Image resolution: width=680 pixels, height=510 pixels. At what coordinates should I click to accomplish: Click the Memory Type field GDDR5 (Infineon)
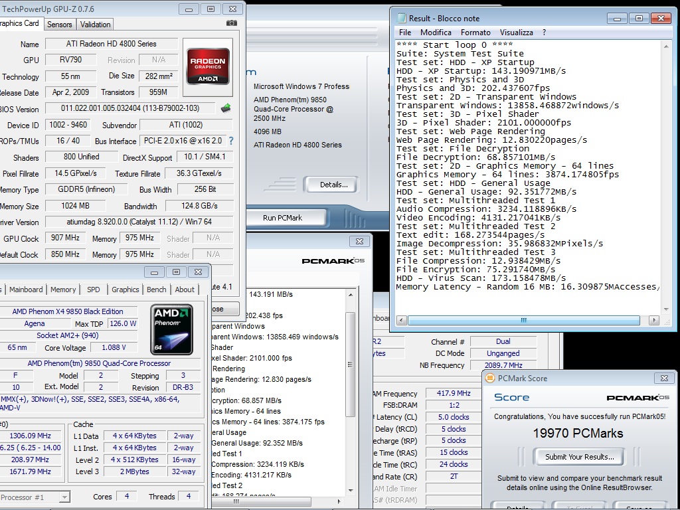86,189
